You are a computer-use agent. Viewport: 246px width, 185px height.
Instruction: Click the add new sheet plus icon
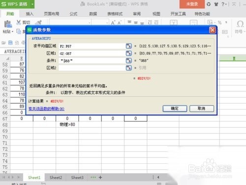point(100,177)
